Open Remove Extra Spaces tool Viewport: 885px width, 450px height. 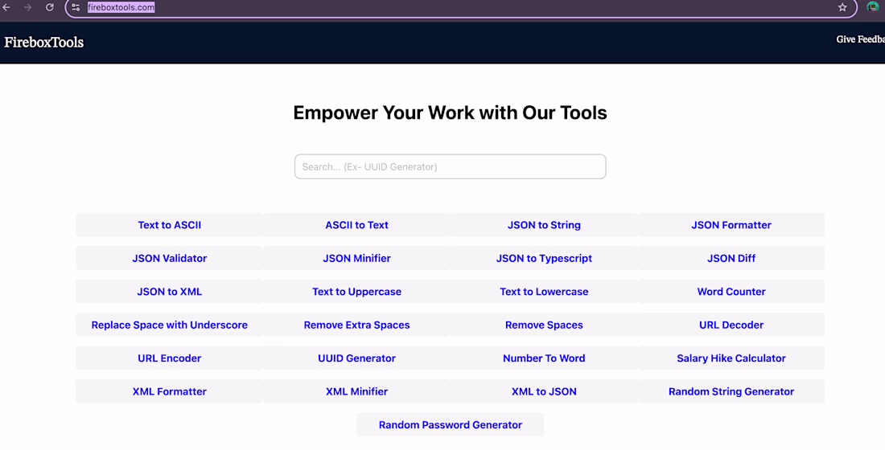(x=356, y=325)
